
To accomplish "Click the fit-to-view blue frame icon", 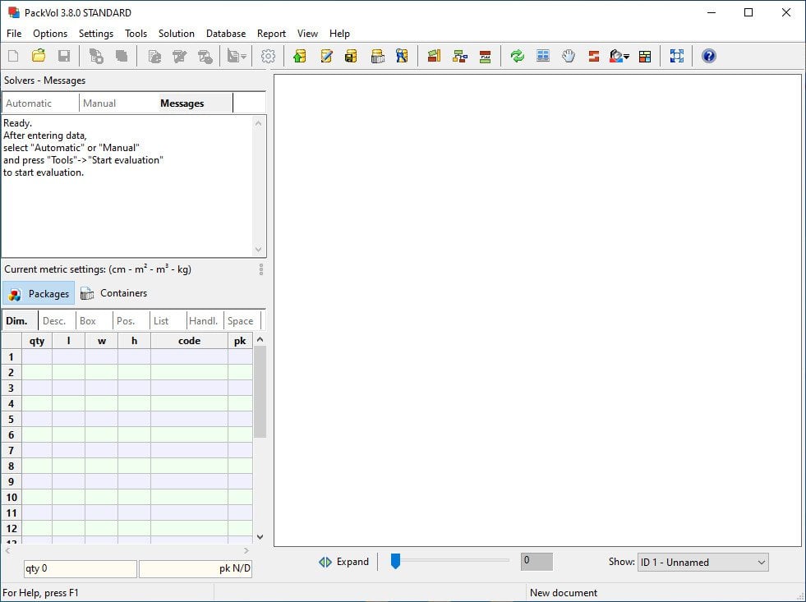I will pos(676,56).
